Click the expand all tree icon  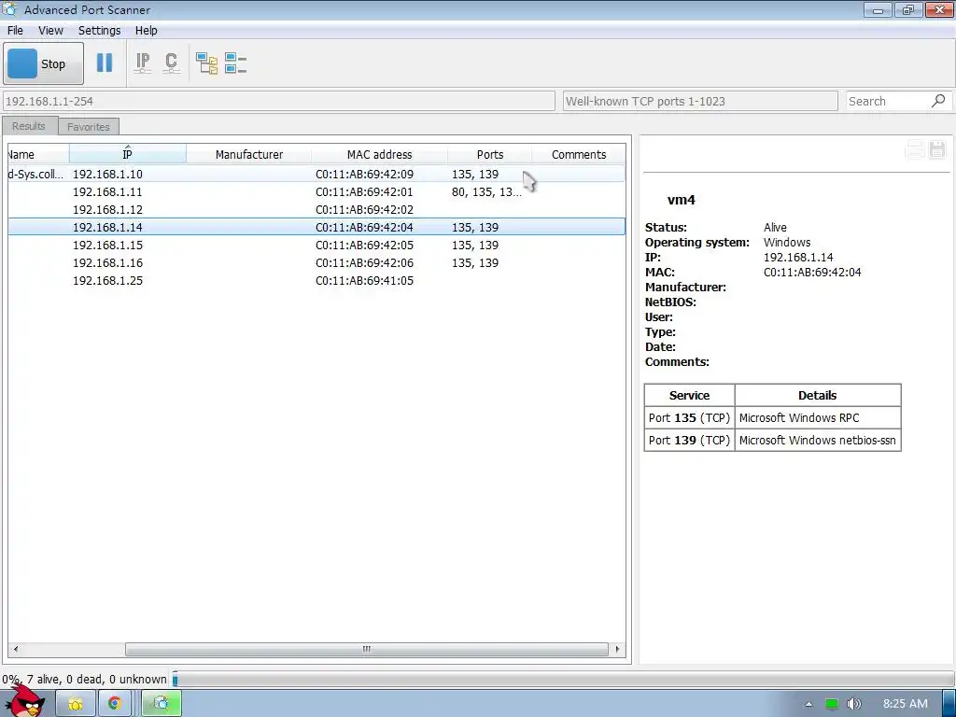(206, 63)
